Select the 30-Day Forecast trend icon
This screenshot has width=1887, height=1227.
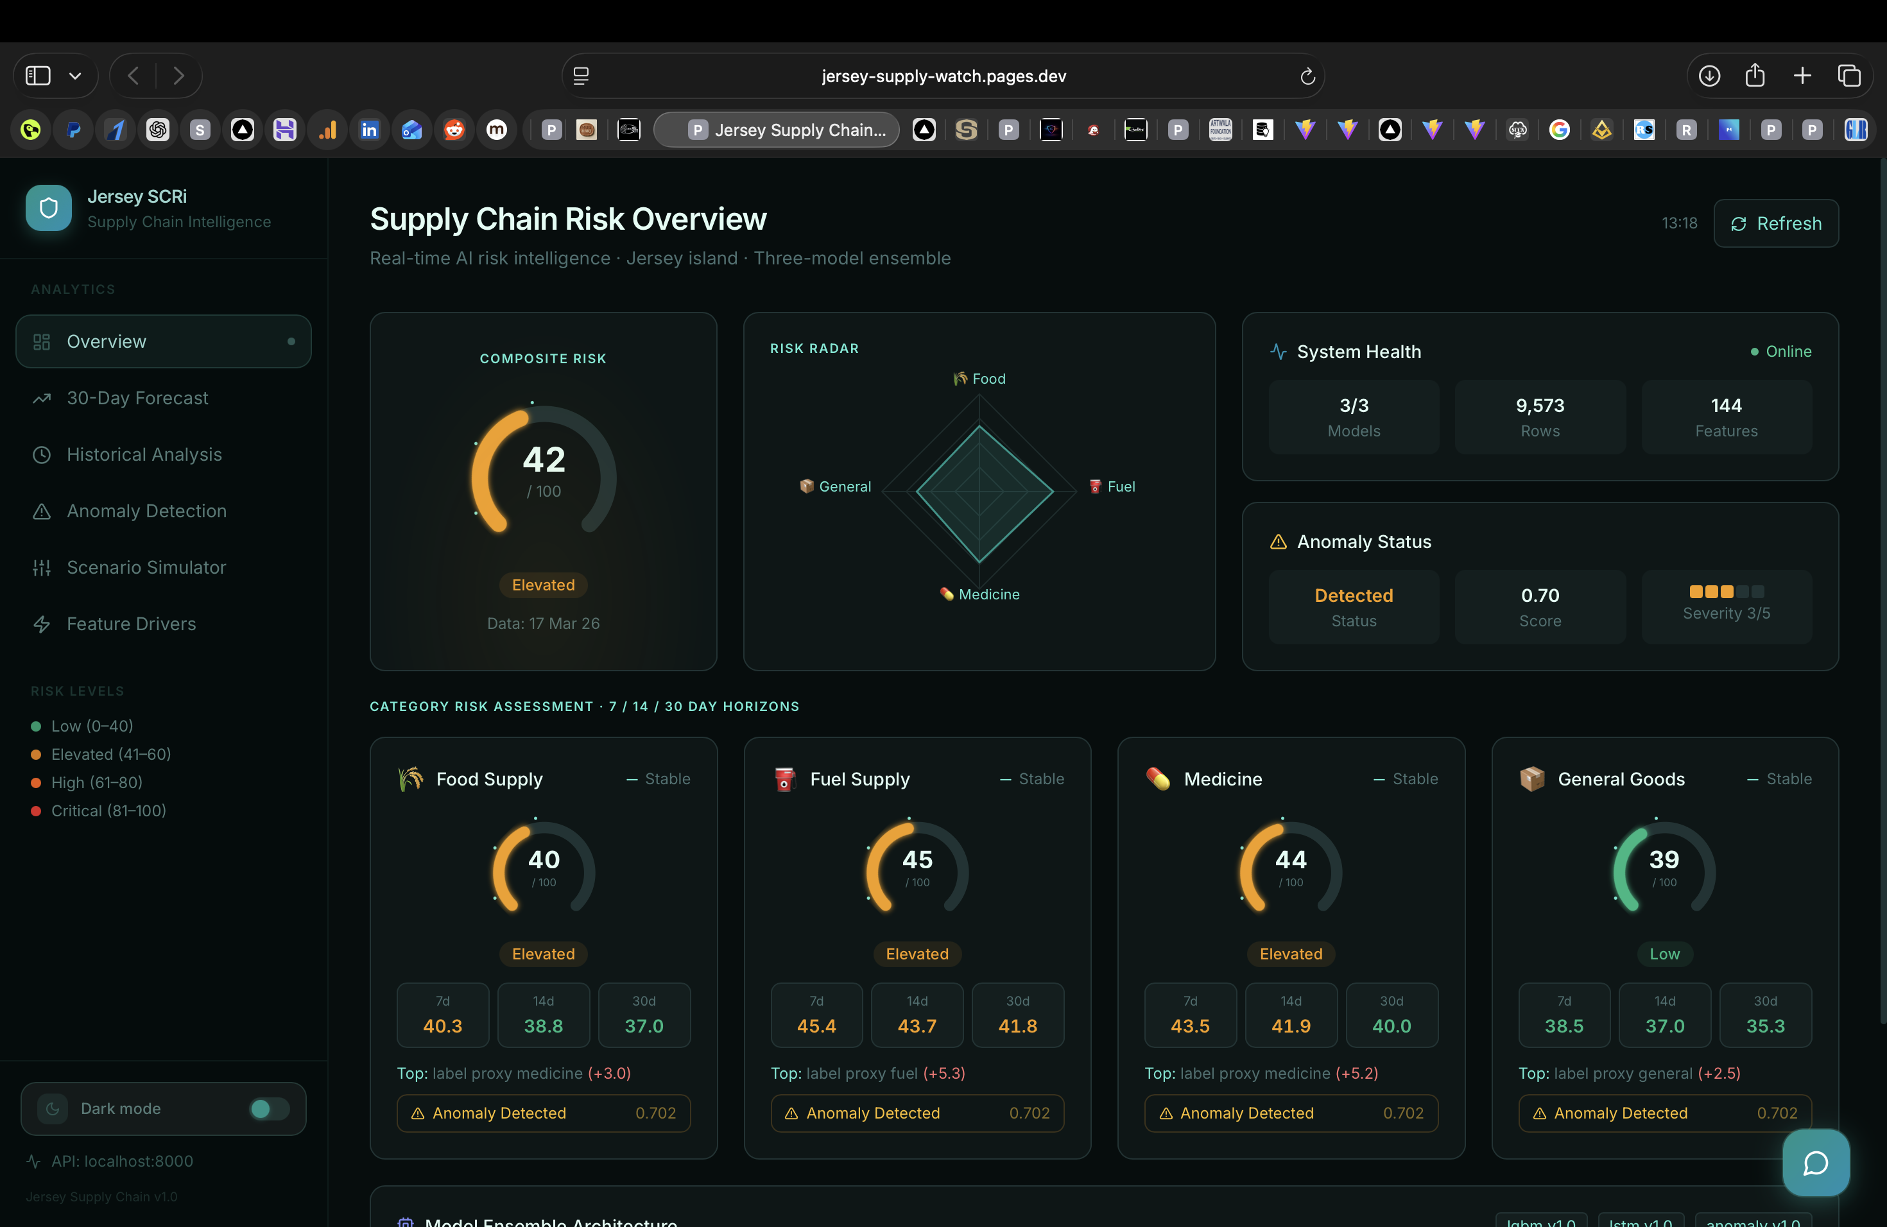(x=42, y=398)
